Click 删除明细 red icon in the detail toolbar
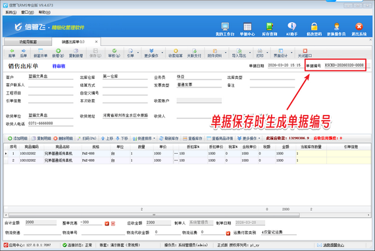 63,138
